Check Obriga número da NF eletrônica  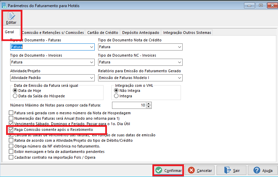point(11,146)
